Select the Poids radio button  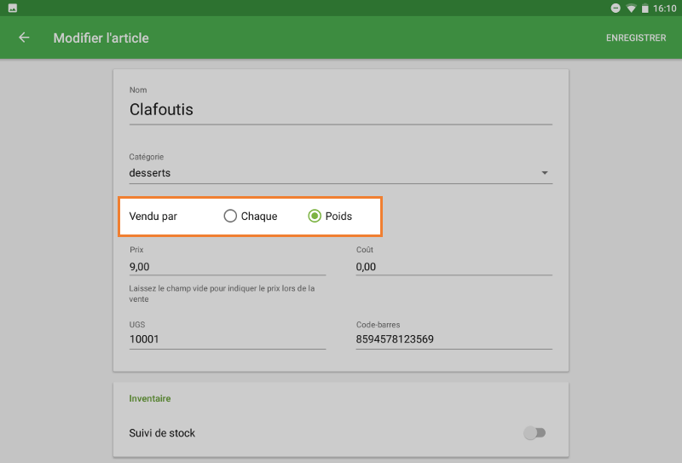click(315, 217)
